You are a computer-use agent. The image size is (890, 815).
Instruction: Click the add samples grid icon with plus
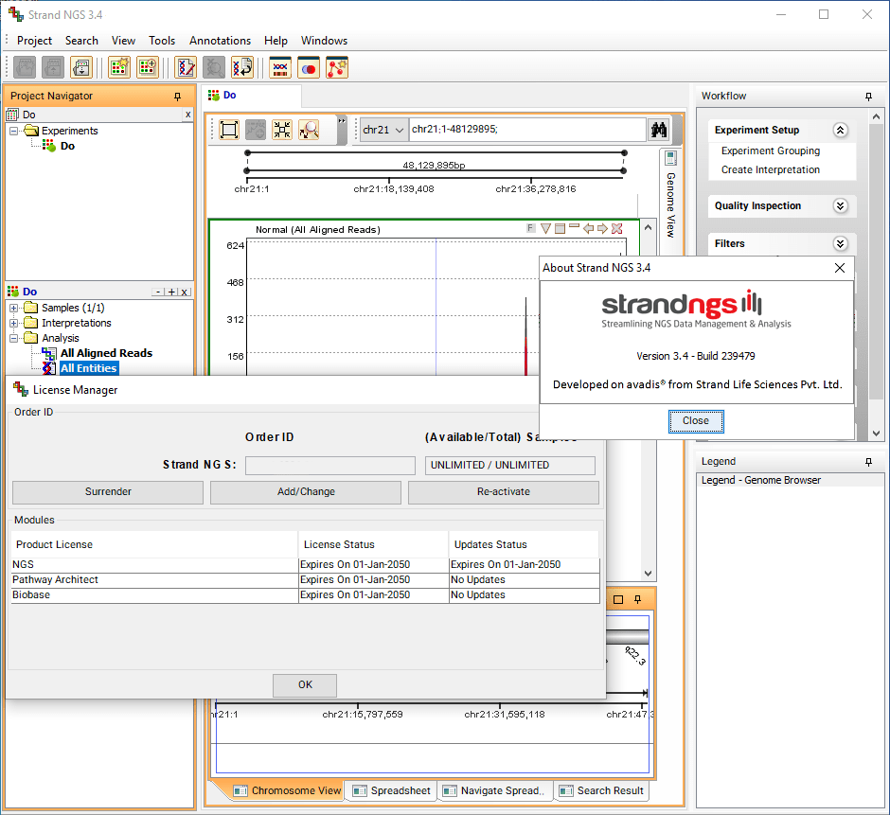point(148,67)
